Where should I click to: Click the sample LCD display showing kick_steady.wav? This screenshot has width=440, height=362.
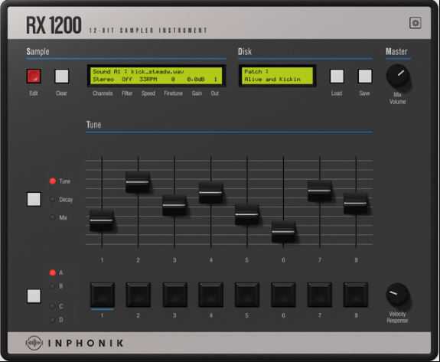pyautogui.click(x=157, y=76)
